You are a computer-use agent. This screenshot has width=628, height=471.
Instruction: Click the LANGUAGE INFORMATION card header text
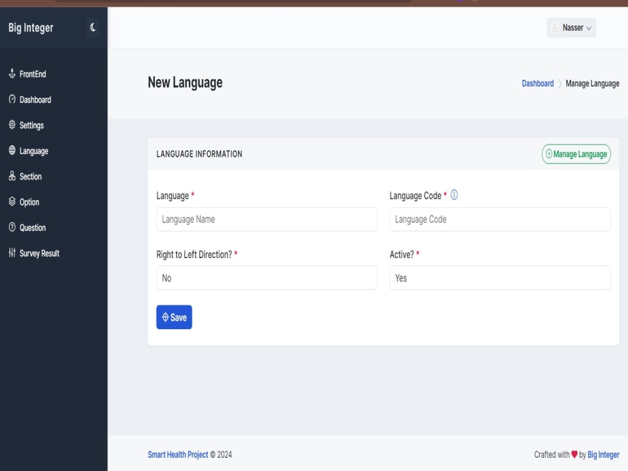click(199, 154)
